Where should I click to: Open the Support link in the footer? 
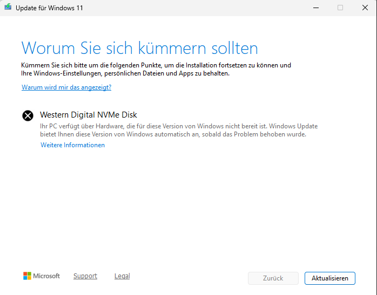(85, 276)
